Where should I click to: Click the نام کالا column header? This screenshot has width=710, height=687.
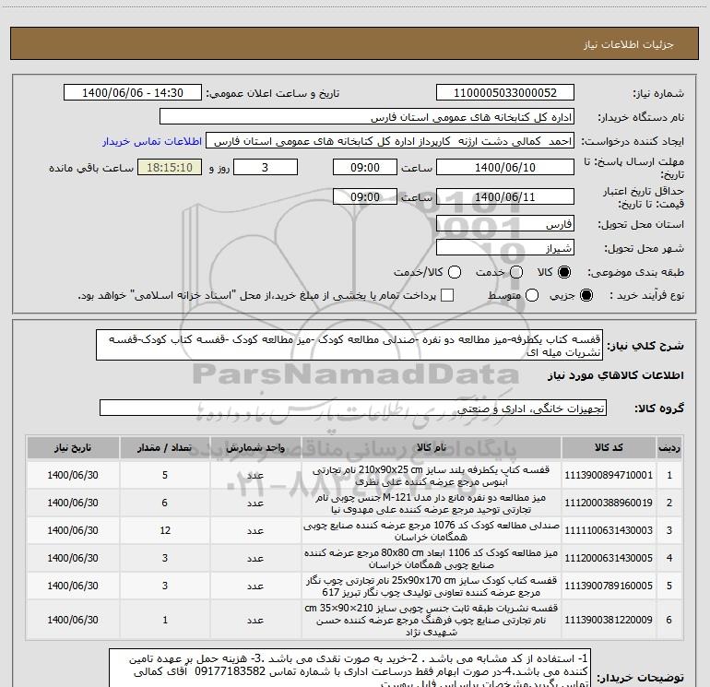(x=432, y=447)
